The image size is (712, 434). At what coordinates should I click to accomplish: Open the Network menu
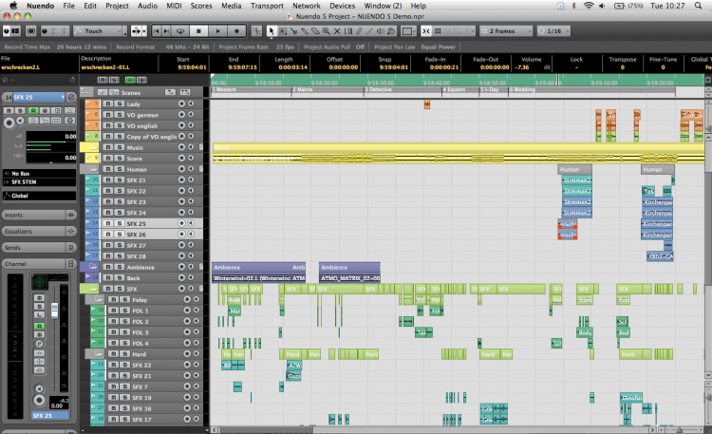(307, 6)
